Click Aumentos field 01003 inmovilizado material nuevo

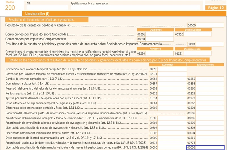[x=172, y=133]
